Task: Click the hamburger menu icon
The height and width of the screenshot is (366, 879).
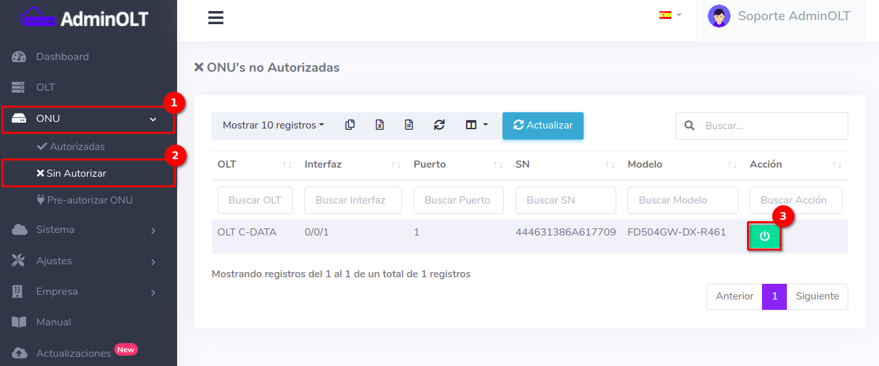Action: coord(216,18)
